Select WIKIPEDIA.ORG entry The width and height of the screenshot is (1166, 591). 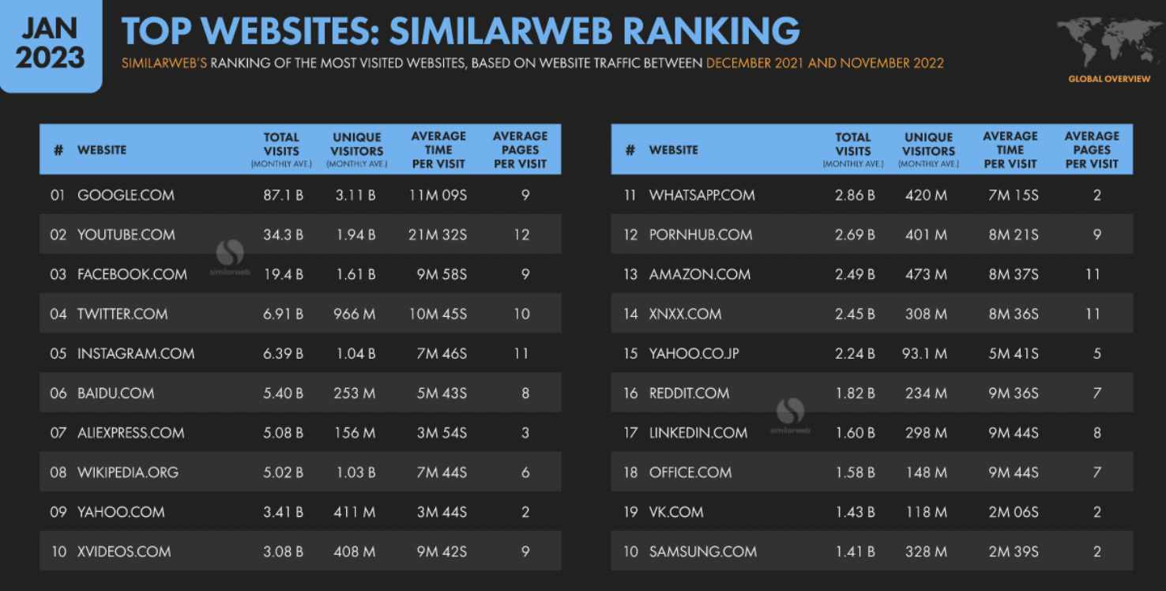(x=128, y=472)
